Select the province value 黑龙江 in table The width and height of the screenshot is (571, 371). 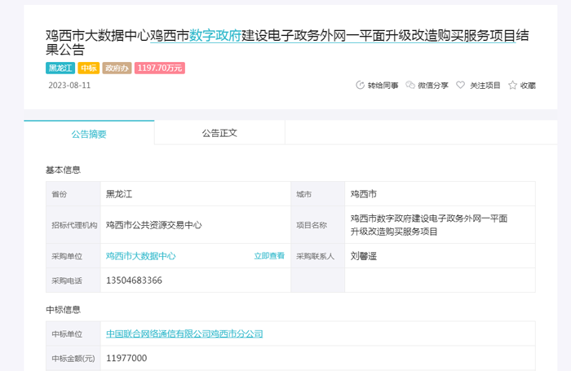[x=119, y=194]
